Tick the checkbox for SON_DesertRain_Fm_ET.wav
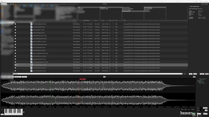The height and width of the screenshot is (117, 209). point(15,42)
